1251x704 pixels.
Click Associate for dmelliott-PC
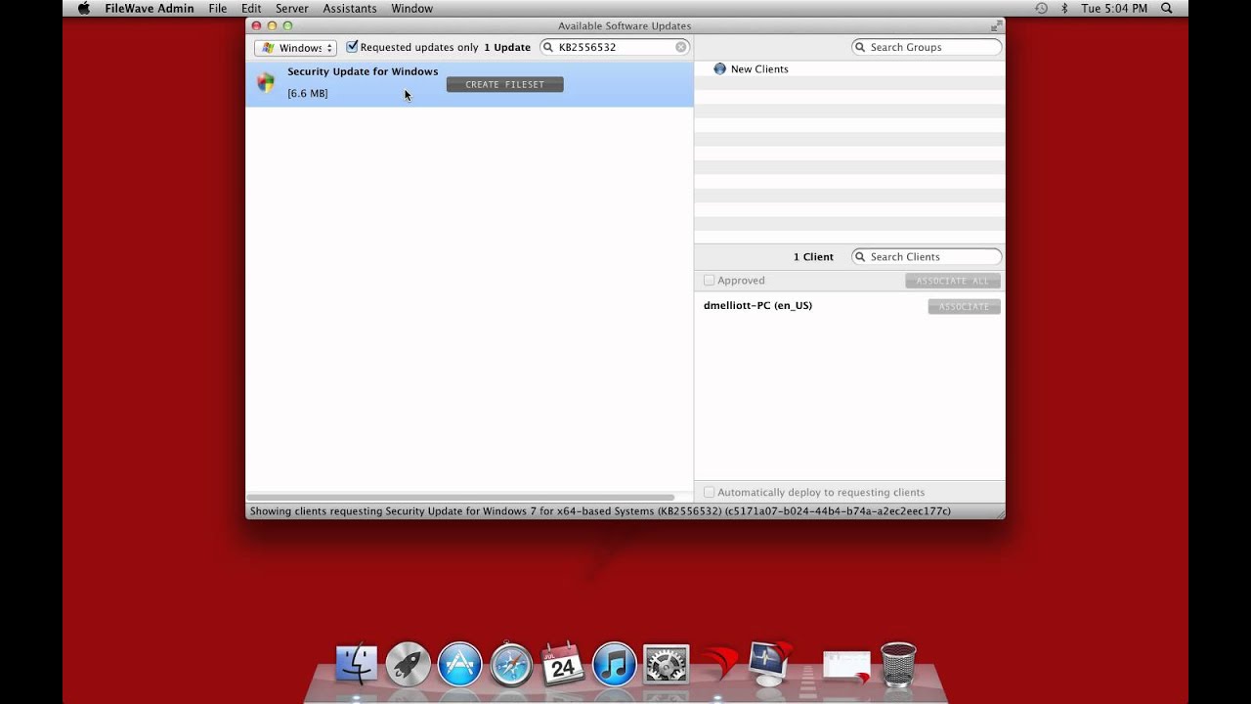pos(965,307)
